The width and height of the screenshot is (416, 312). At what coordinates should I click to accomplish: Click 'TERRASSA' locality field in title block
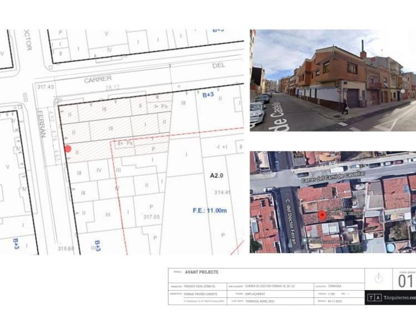(335, 286)
